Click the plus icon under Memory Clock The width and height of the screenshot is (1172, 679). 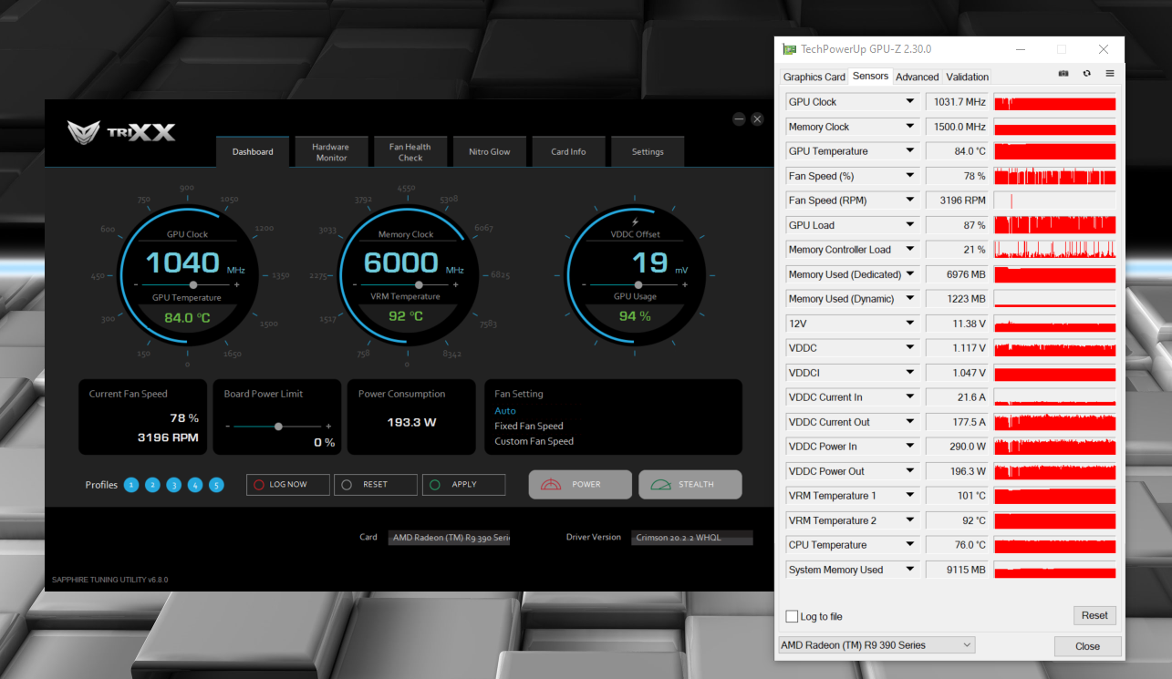[456, 285]
